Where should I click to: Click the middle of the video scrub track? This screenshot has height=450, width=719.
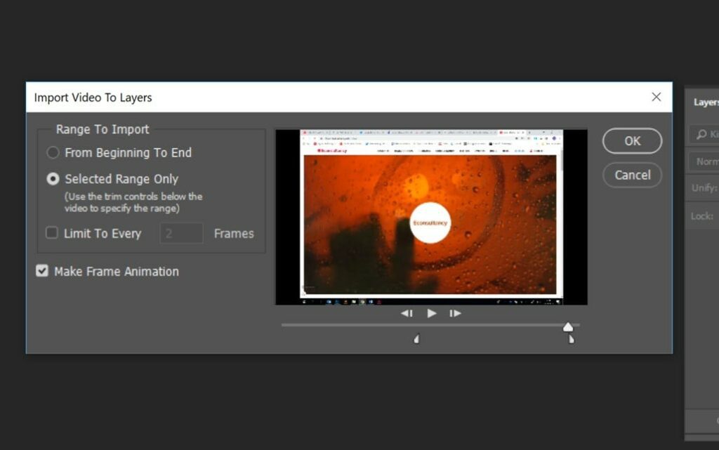(430, 325)
